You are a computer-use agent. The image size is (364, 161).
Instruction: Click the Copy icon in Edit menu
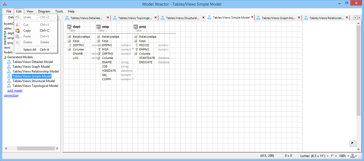[x=17, y=31]
